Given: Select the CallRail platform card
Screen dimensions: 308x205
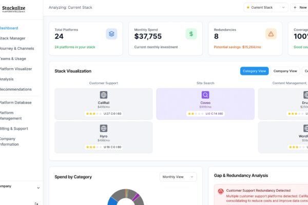Looking at the screenshot, I should [x=104, y=104].
